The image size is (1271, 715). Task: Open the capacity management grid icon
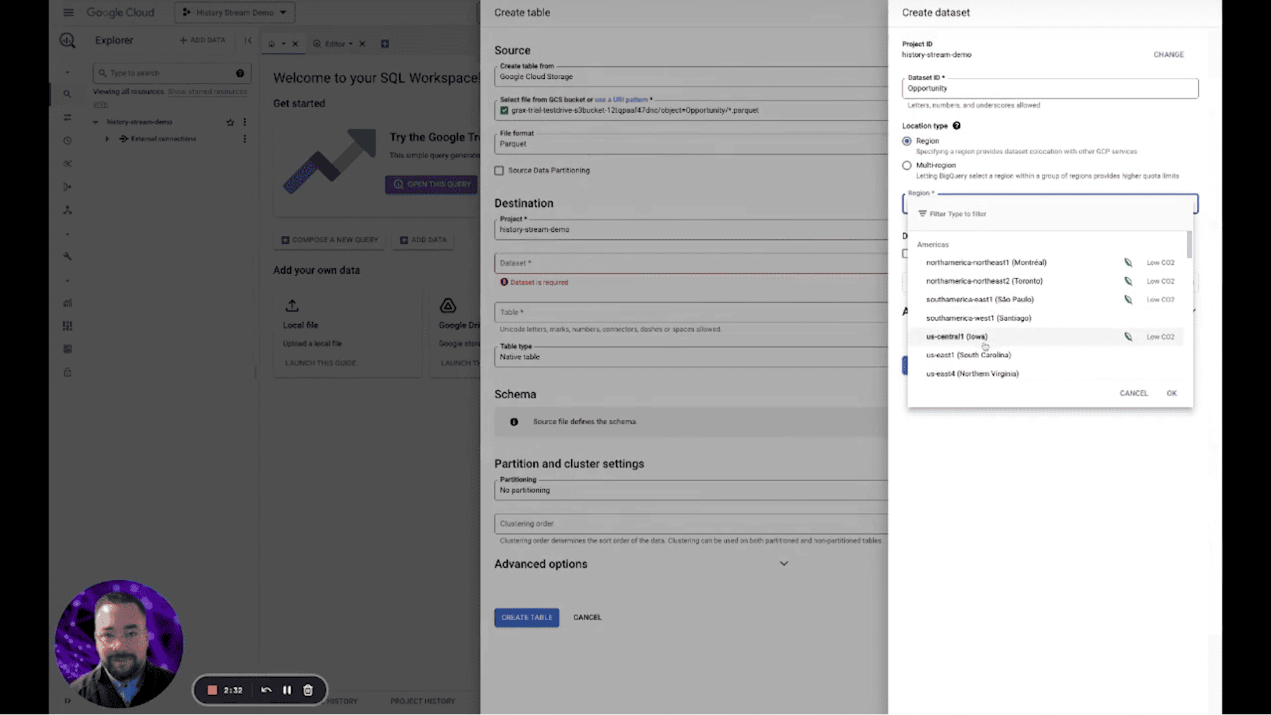tap(67, 325)
